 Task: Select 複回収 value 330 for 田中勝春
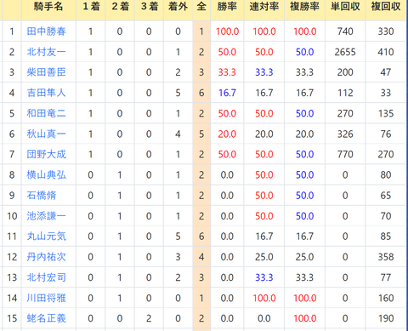pyautogui.click(x=386, y=31)
